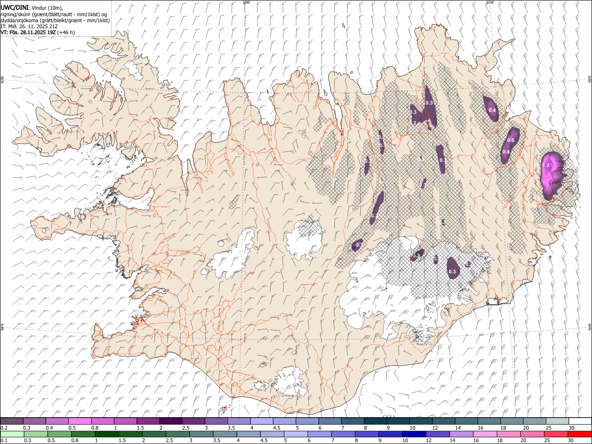Screen dimensions: 592x444
Task: Click the 20W longitude label
Action: pyautogui.click(x=246, y=2)
